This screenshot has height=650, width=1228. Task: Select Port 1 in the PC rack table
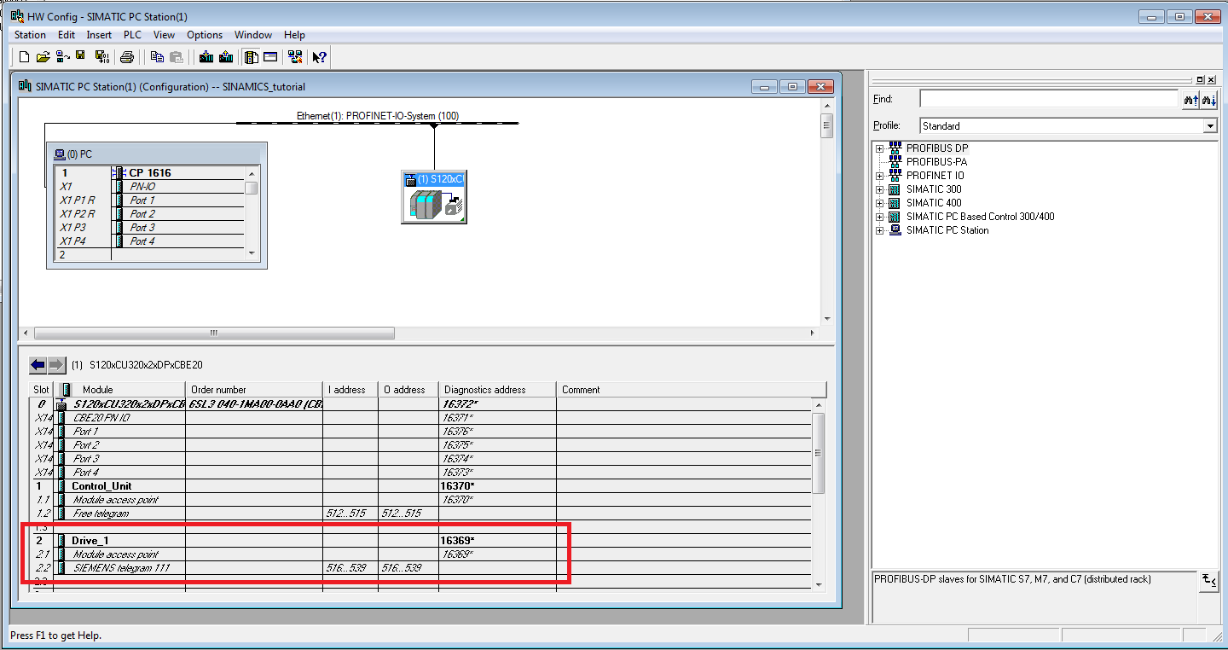[150, 200]
